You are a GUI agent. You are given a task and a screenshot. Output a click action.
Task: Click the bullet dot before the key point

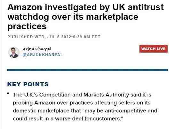tap(8, 94)
